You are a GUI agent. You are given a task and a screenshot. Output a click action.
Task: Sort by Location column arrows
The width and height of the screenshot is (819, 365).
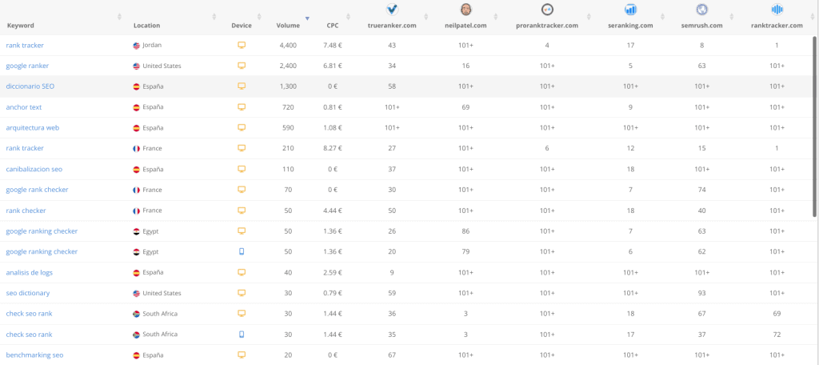(214, 17)
